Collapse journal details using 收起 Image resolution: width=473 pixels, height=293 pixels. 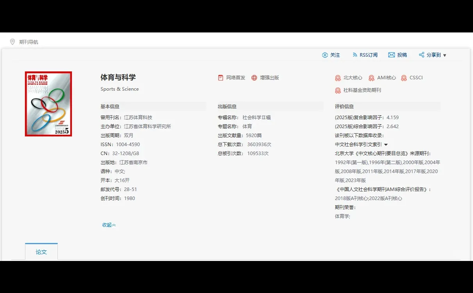108,225
